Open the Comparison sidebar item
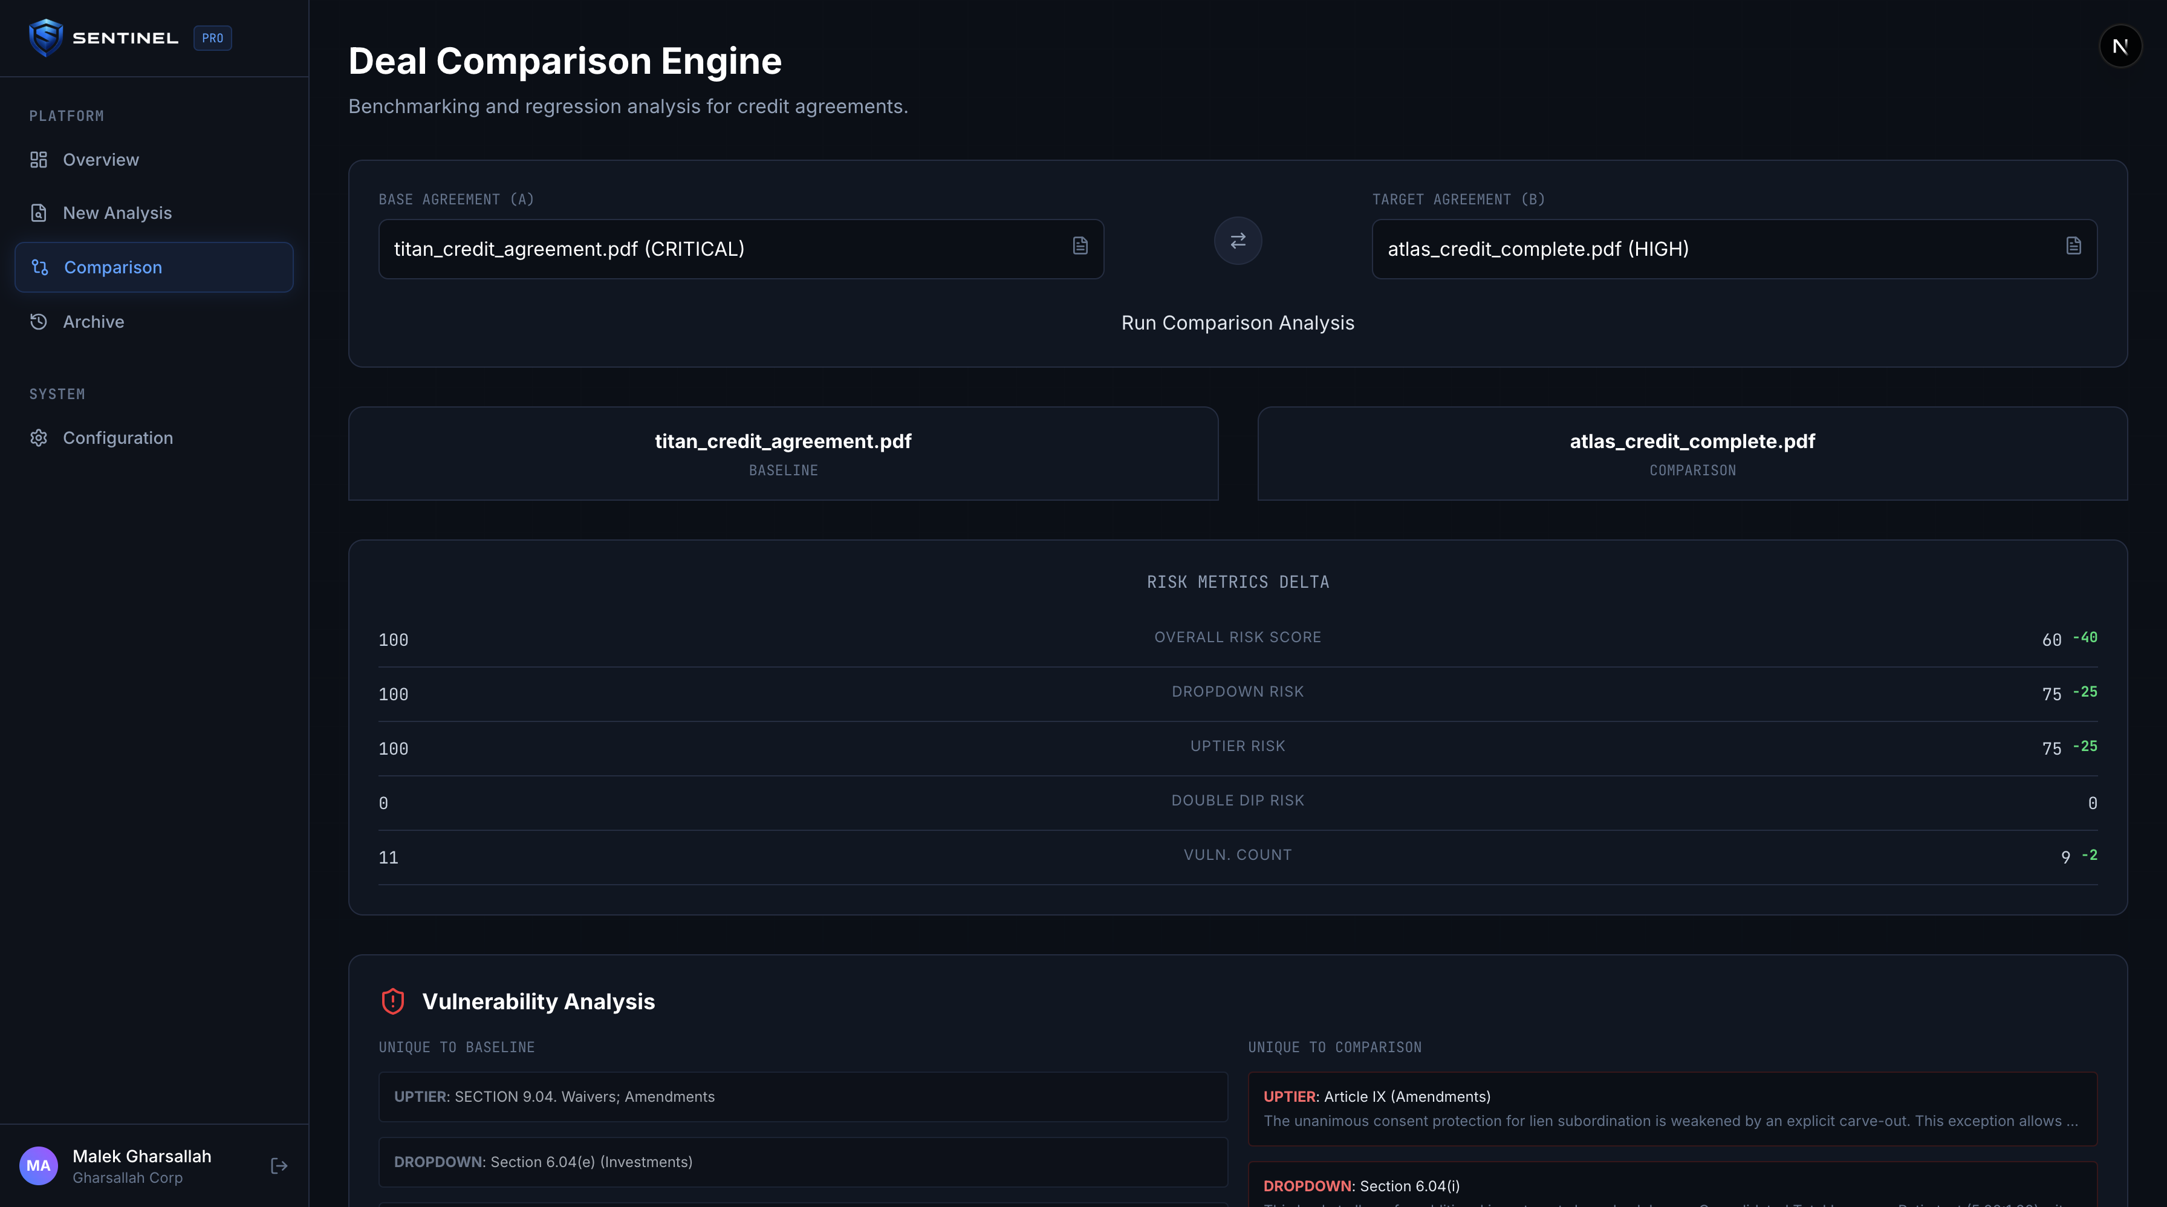This screenshot has width=2167, height=1207. tap(154, 267)
